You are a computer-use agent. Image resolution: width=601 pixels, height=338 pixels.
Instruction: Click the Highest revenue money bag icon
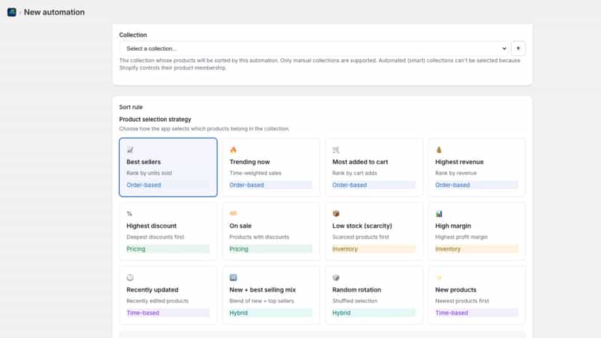point(439,150)
